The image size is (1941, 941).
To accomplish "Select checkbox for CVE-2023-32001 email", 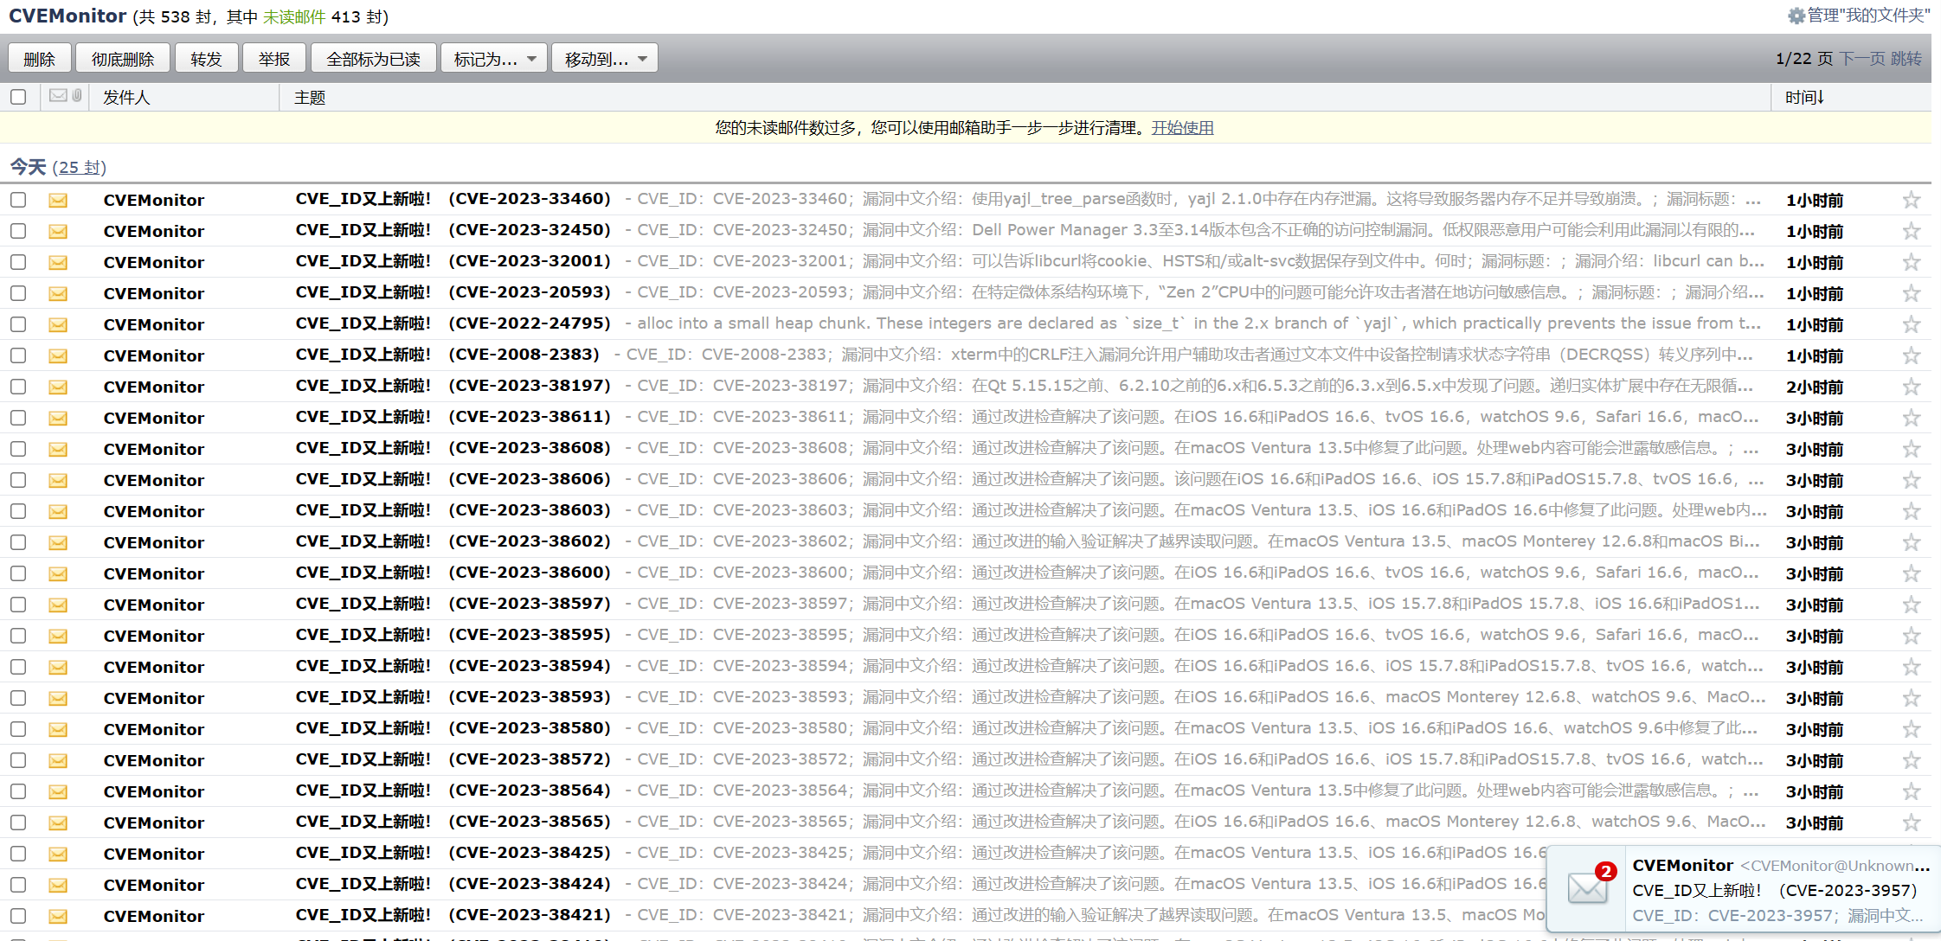I will click(x=18, y=262).
